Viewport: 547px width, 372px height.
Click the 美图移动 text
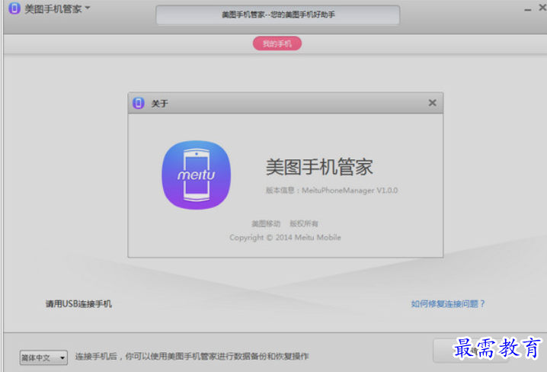[x=266, y=223]
